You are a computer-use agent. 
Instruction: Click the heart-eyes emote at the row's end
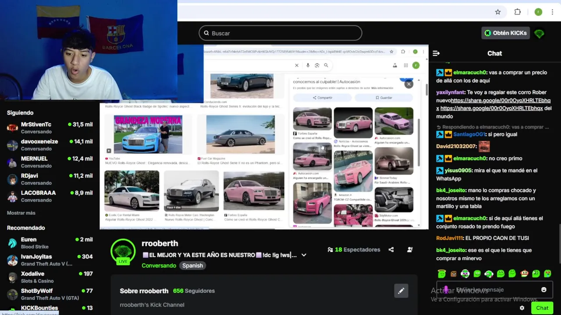(x=547, y=274)
